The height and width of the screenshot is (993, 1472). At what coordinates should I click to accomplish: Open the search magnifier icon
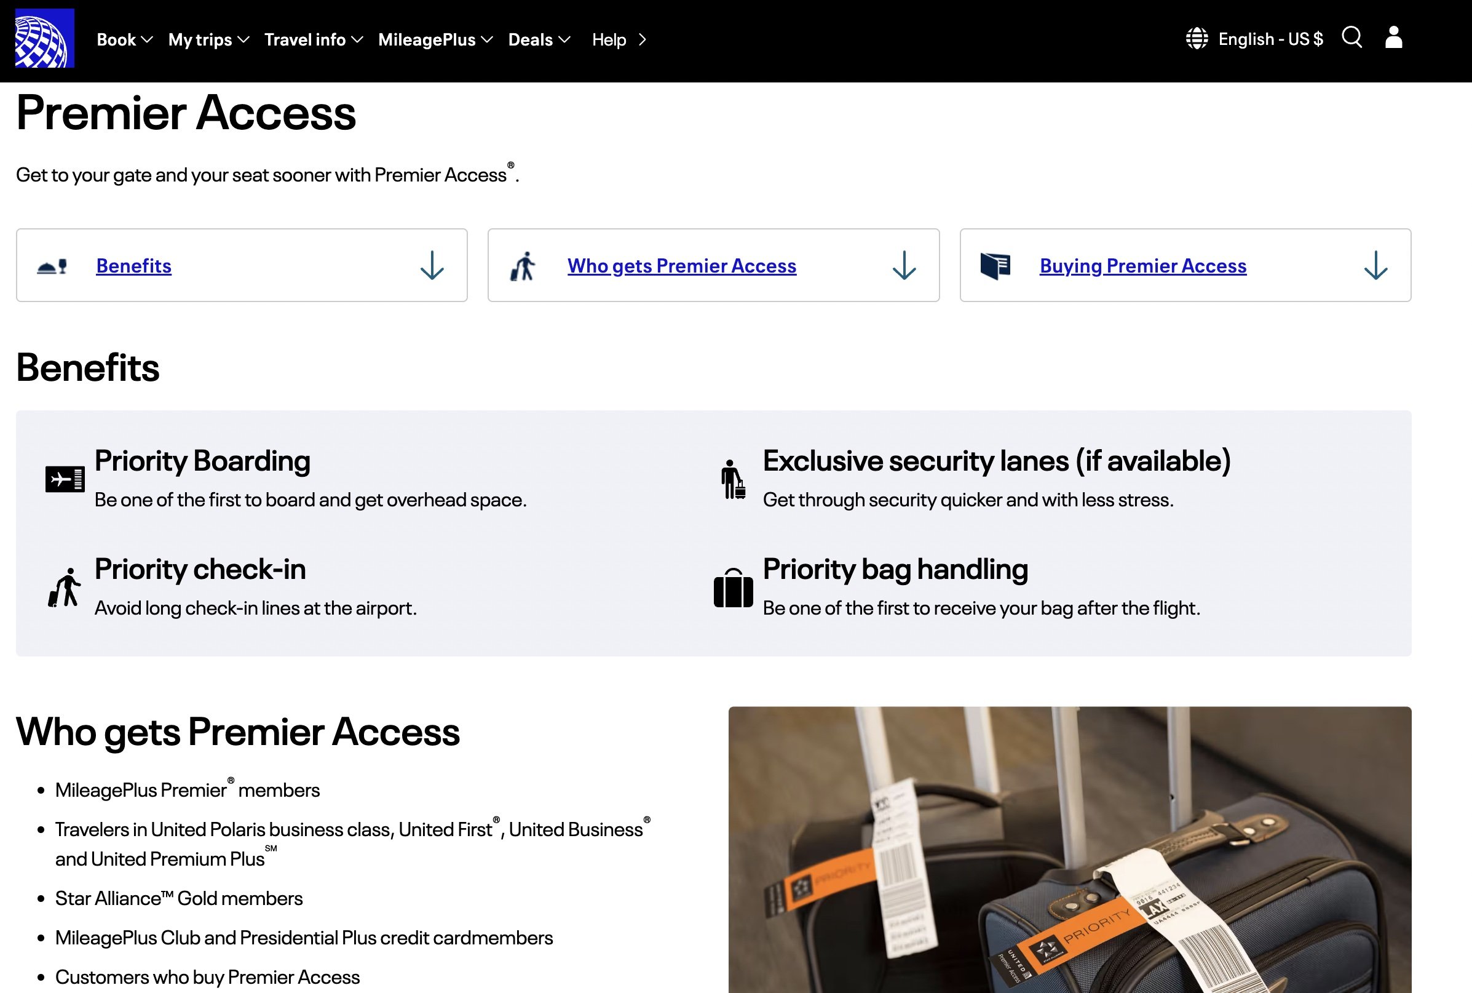(x=1351, y=38)
